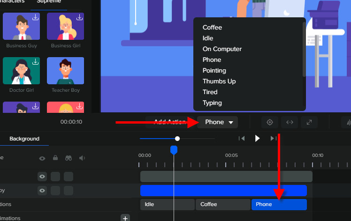Select the Phone action clip
This screenshot has height=221, width=351.
point(279,205)
